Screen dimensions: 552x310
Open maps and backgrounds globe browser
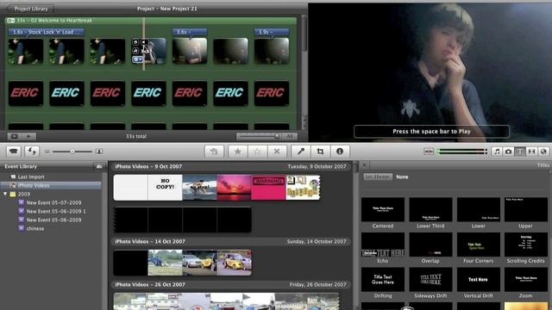point(543,152)
